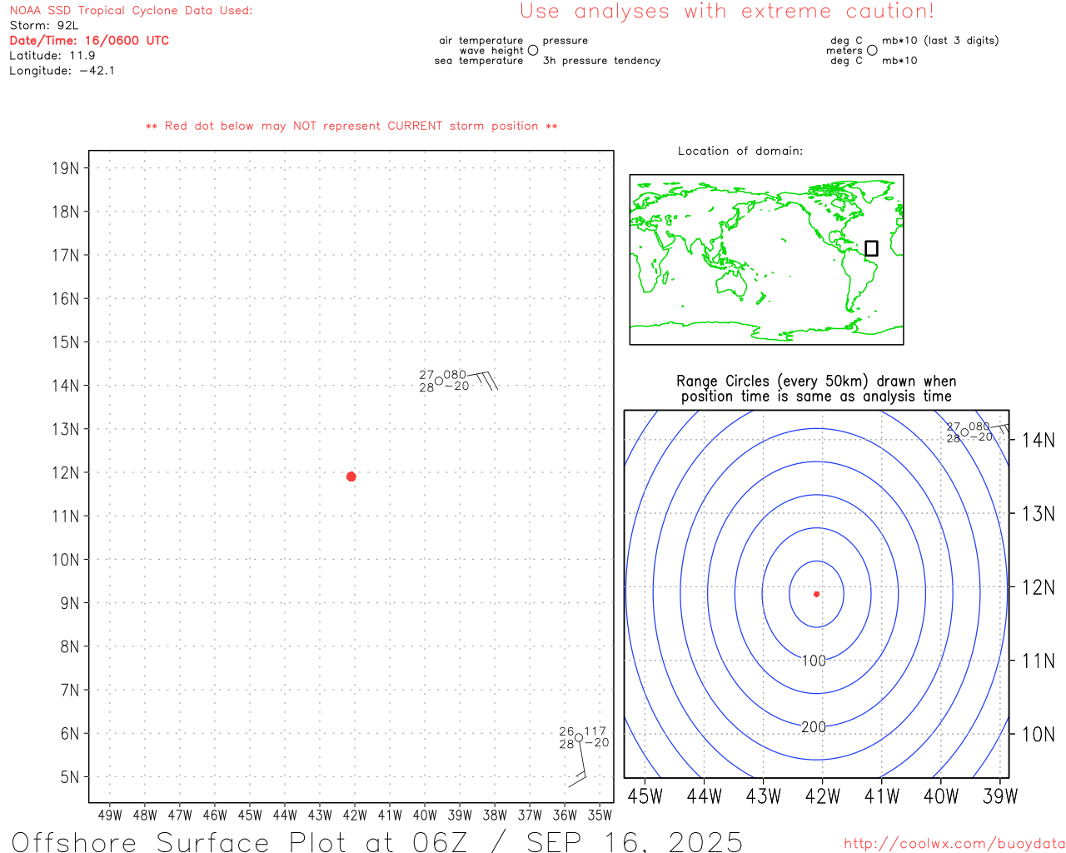1066x853 pixels.
Task: Select the buoy station circle near 6N on main map
Action: pyautogui.click(x=579, y=737)
